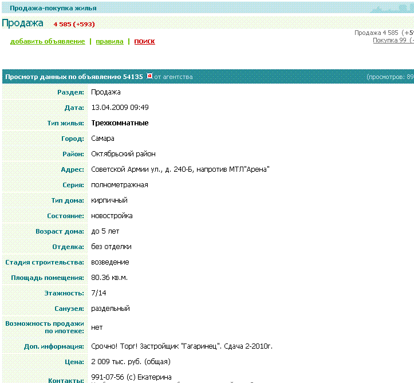
Task: Click the agency icon next to listing 54135
Action: tap(149, 76)
